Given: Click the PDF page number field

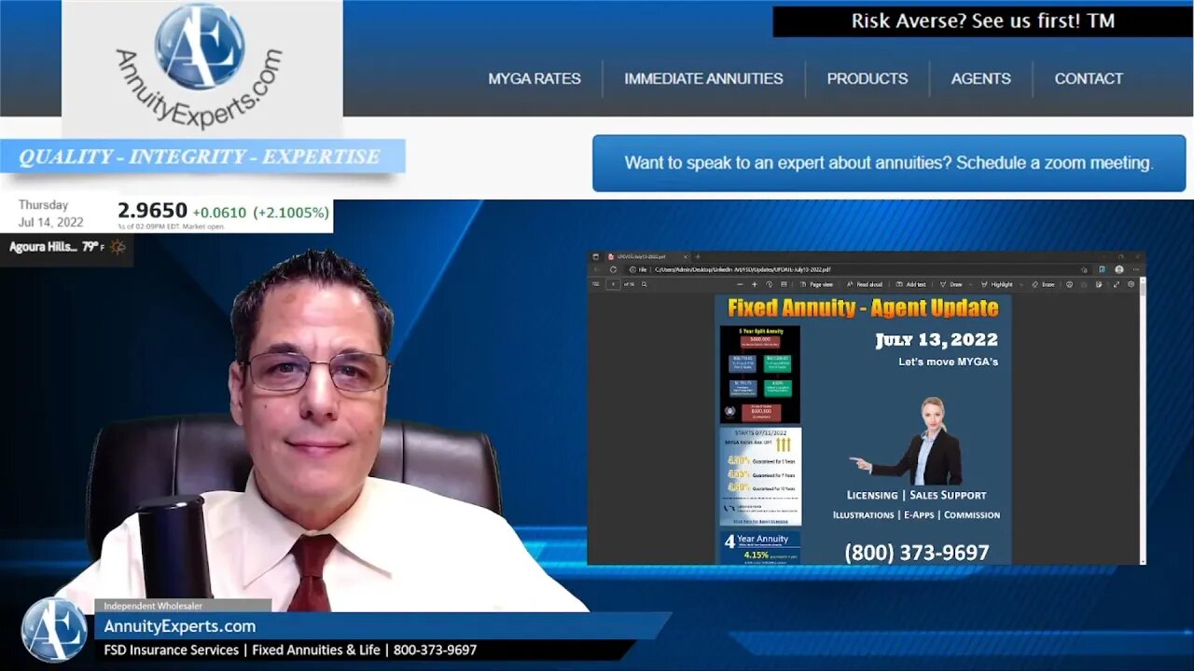Looking at the screenshot, I should pyautogui.click(x=614, y=284).
